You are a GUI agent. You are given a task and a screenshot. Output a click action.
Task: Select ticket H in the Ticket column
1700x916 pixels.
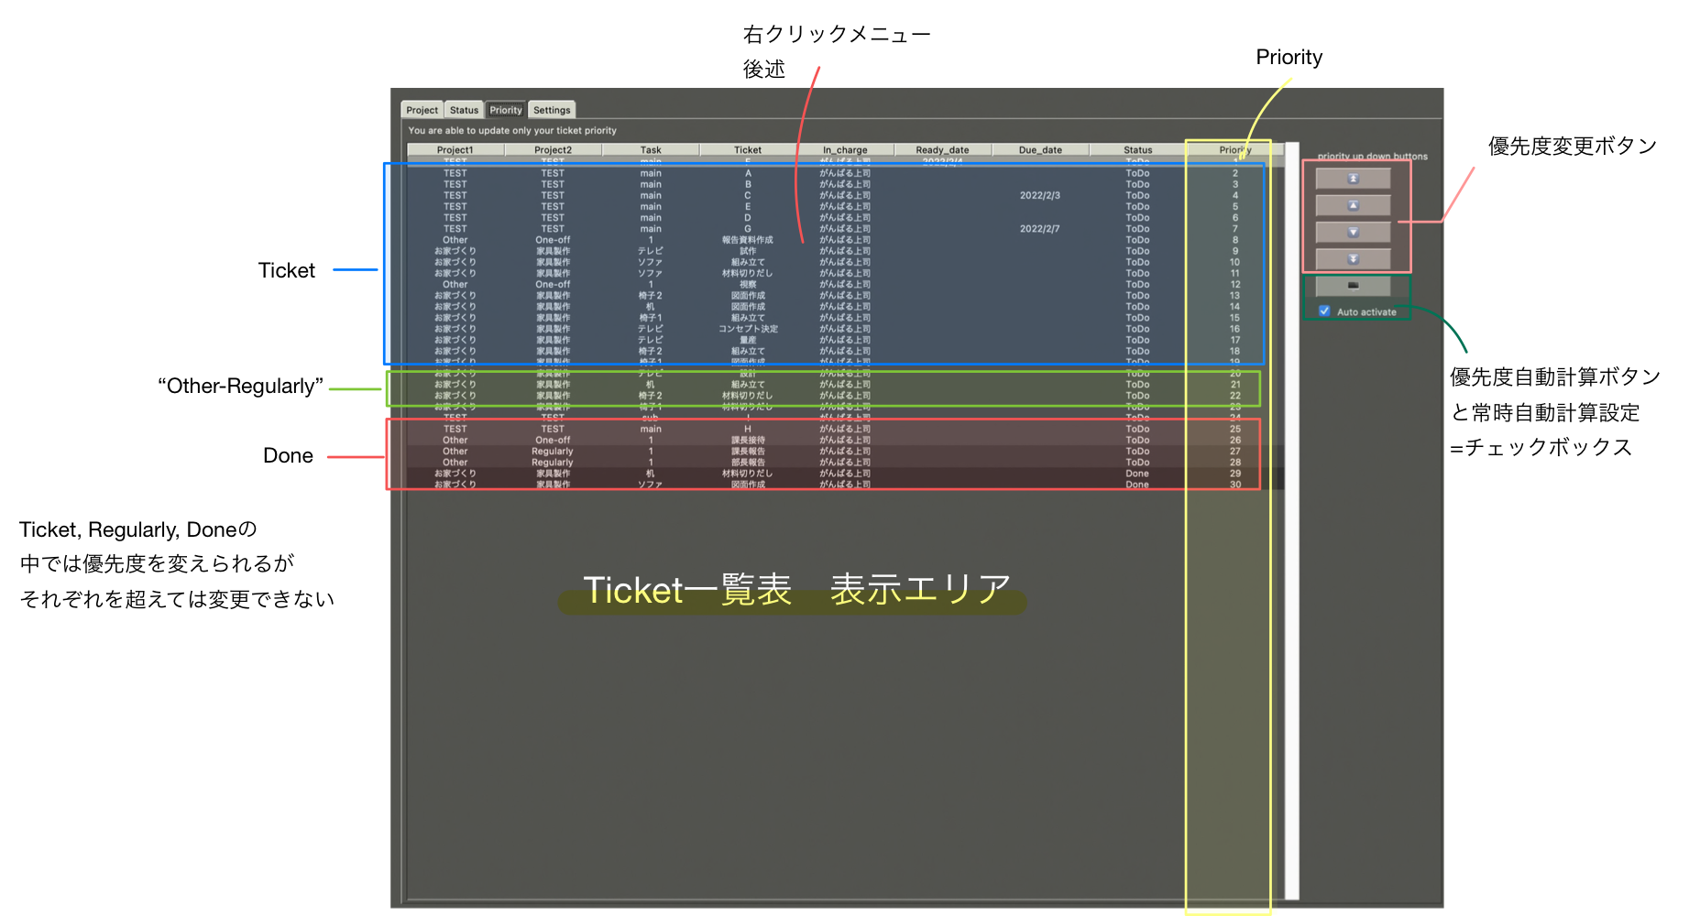(x=748, y=429)
